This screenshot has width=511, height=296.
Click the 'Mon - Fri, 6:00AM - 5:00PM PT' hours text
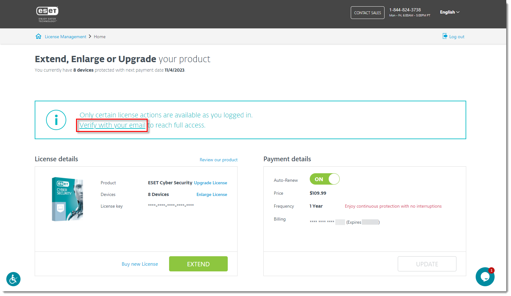(x=410, y=15)
